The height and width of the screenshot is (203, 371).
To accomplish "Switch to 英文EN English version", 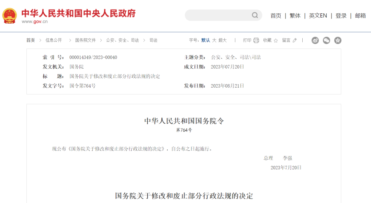I will pyautogui.click(x=318, y=15).
